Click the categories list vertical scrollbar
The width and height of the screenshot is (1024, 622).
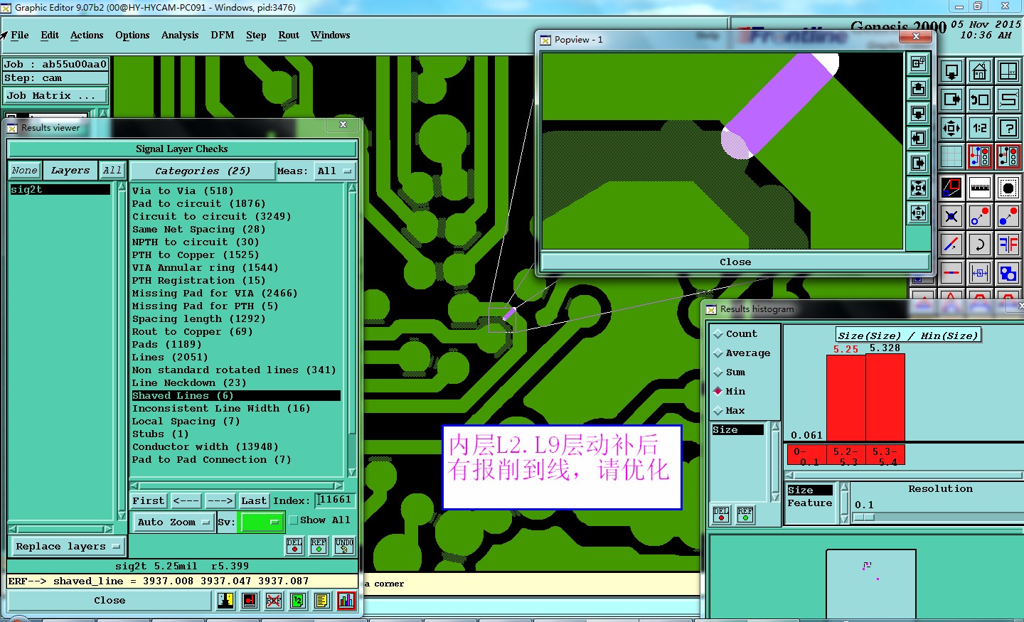point(351,330)
